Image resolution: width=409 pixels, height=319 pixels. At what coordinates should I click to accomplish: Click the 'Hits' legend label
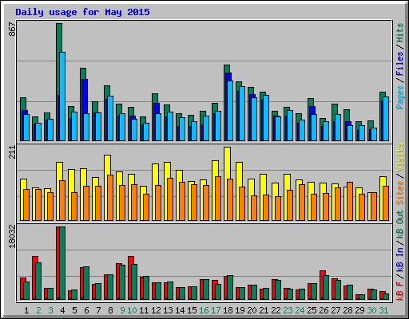pos(400,33)
